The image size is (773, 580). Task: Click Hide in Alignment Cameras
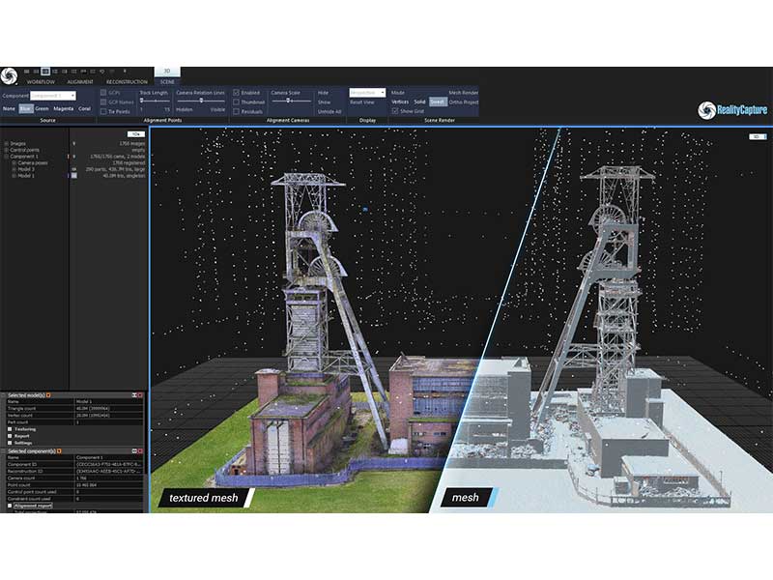tap(323, 93)
